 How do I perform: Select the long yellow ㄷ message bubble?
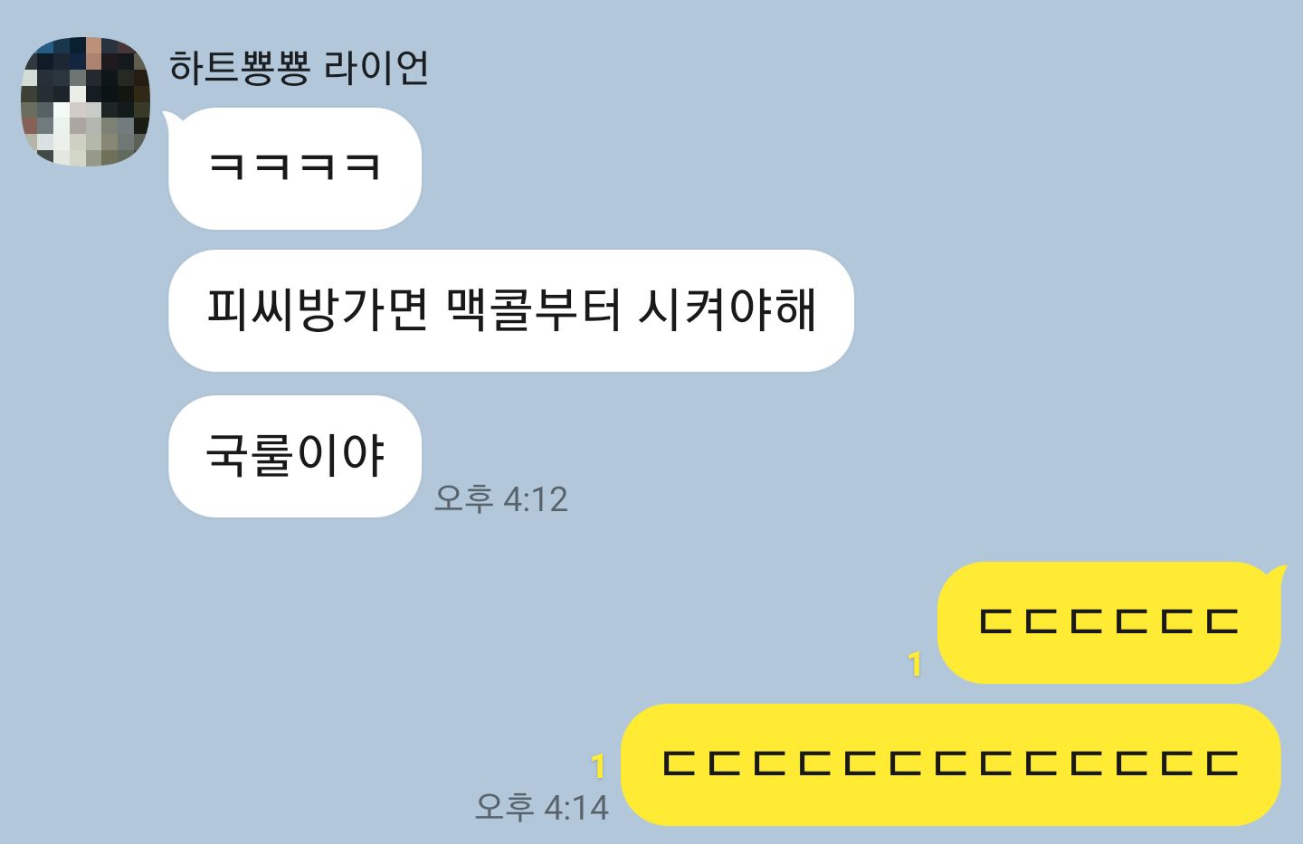tap(951, 764)
